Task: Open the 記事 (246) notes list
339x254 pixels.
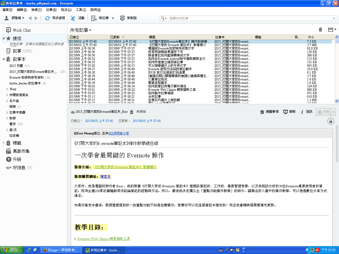Action: point(19,51)
